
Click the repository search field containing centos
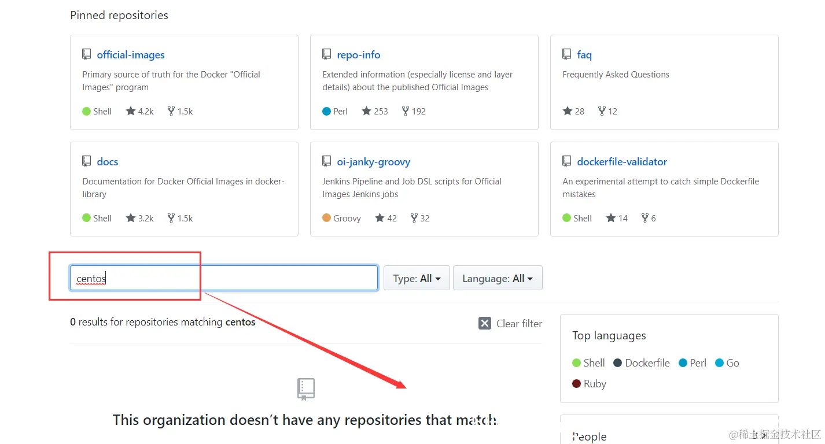224,278
